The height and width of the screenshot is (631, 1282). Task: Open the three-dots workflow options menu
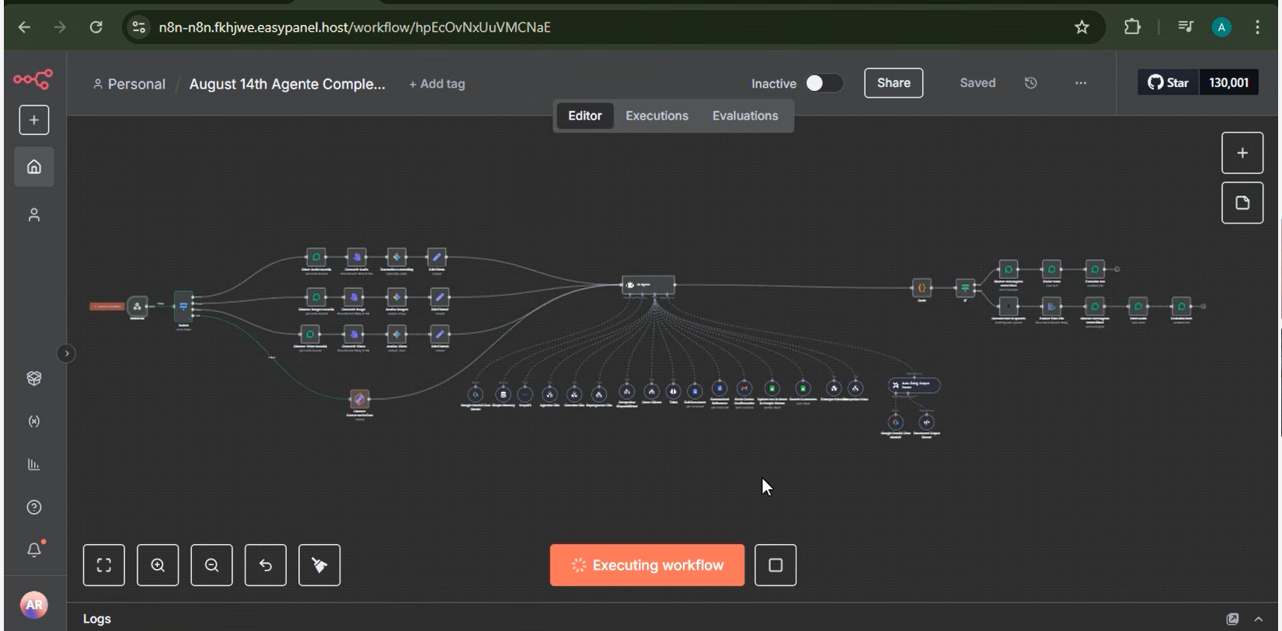pyautogui.click(x=1081, y=83)
